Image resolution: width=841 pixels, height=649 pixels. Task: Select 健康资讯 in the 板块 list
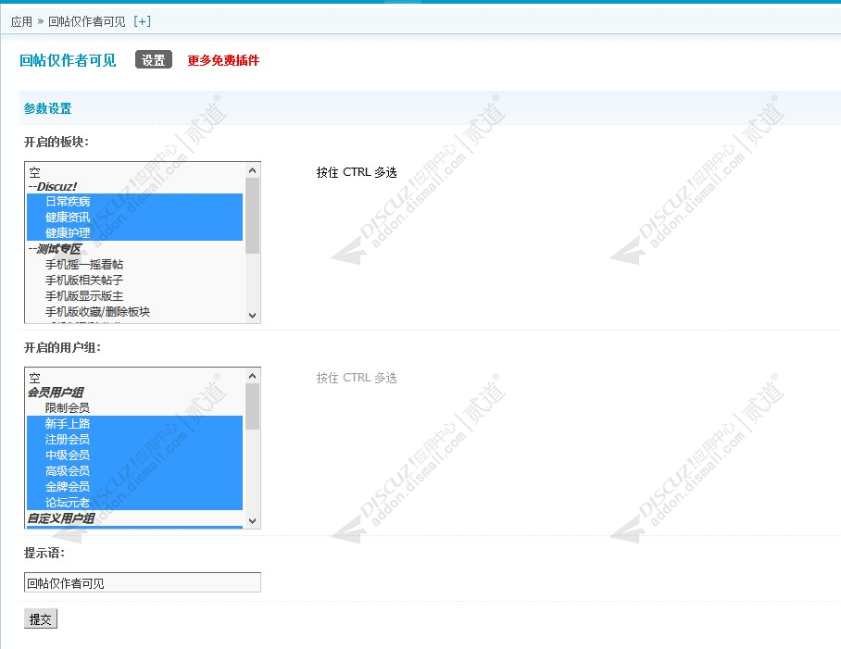[68, 218]
